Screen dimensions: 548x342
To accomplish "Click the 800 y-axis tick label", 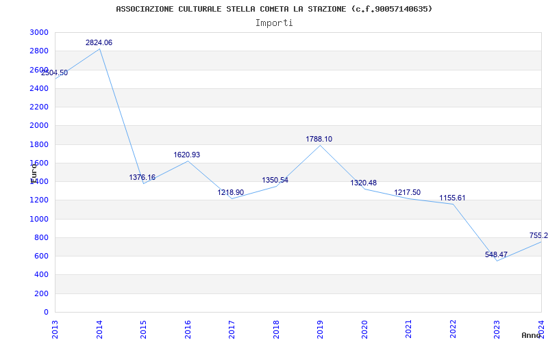I will (42, 237).
